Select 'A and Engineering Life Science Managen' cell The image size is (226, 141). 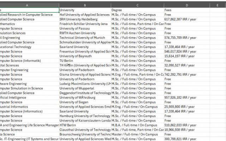[x=29, y=125]
